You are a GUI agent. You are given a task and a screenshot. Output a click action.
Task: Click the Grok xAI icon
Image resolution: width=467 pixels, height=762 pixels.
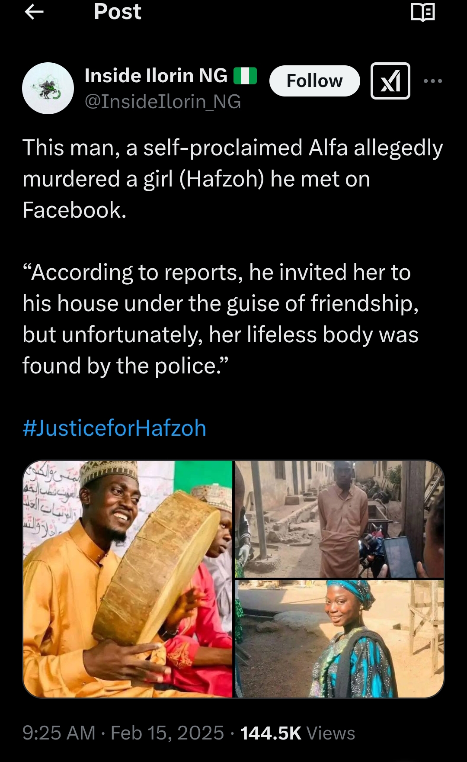click(390, 81)
